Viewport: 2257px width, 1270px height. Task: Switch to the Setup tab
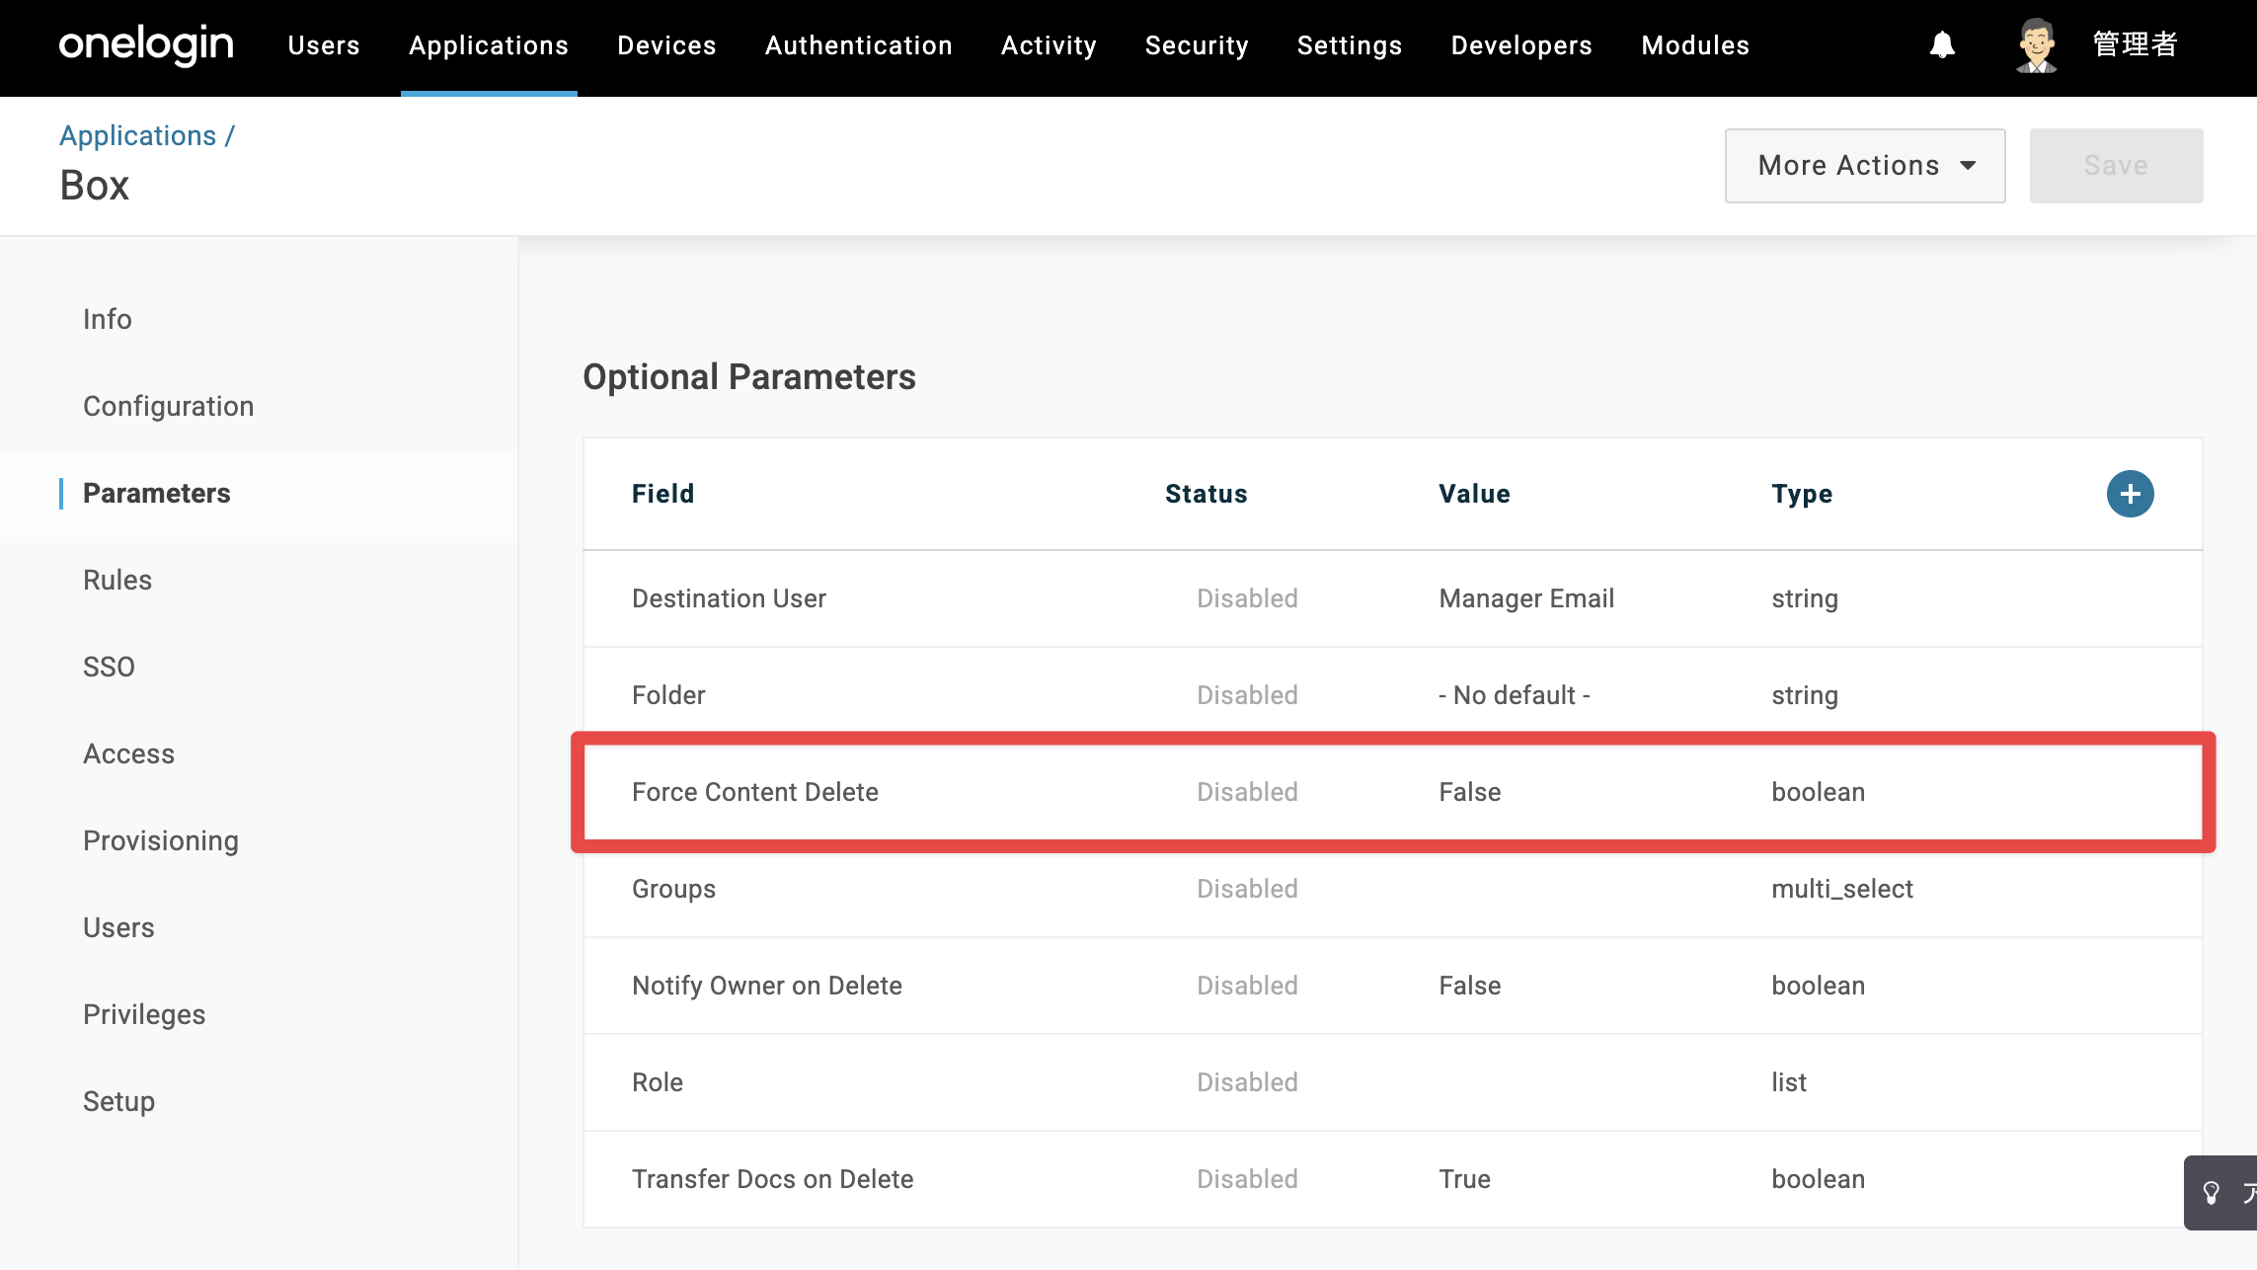click(x=119, y=1101)
